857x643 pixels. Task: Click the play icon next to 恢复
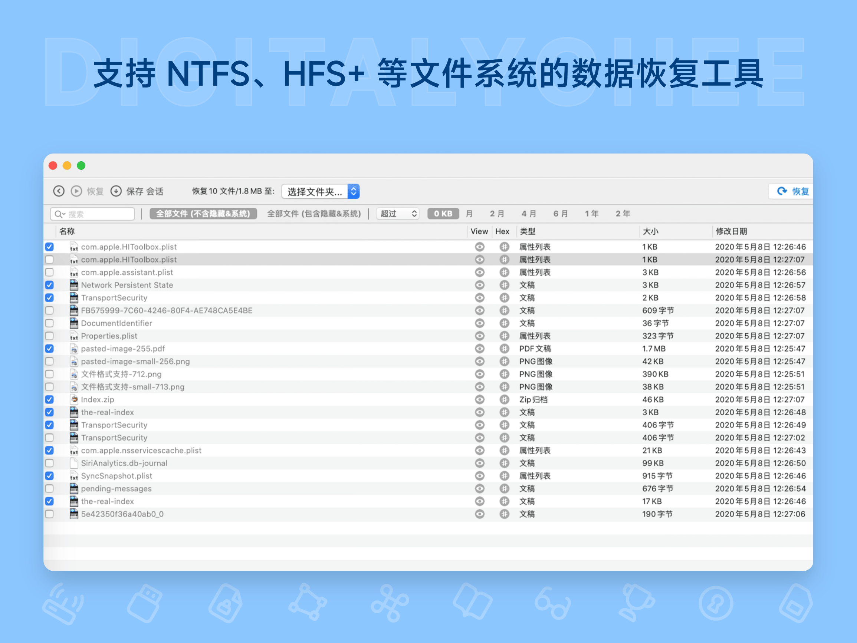pyautogui.click(x=76, y=191)
